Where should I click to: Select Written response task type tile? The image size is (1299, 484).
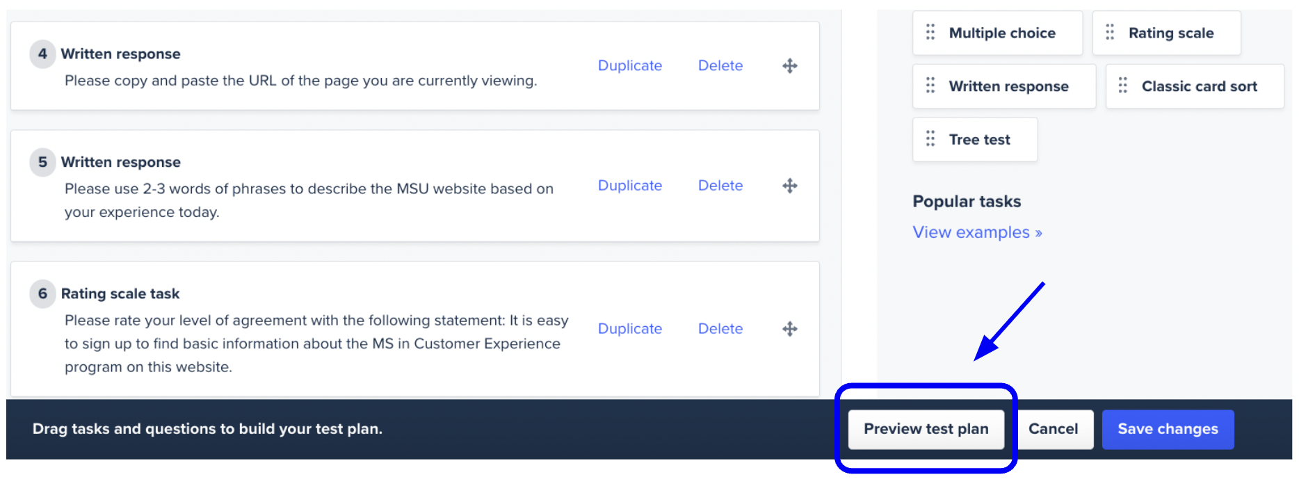click(1004, 86)
